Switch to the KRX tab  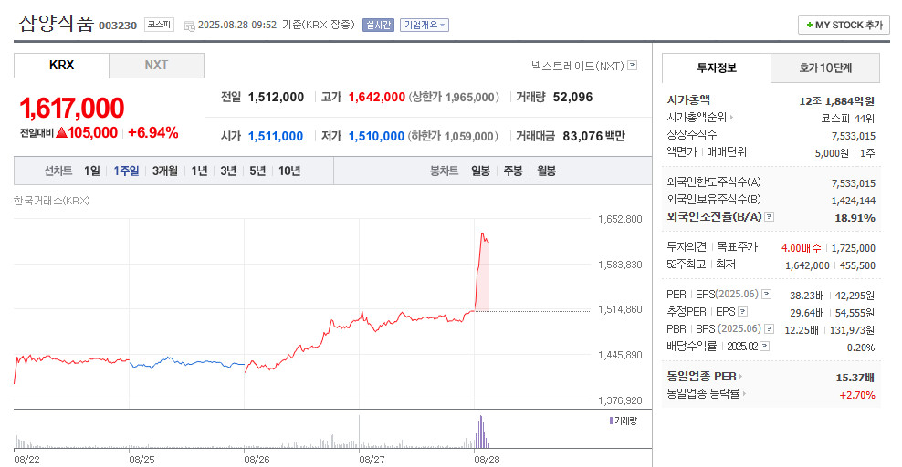point(61,66)
